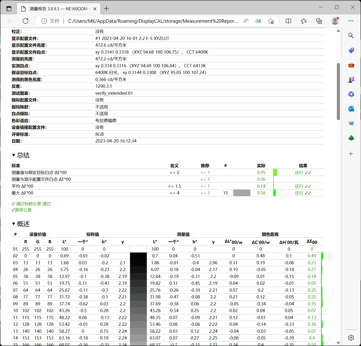
Task: Collapse the 概述 section
Action: [14, 224]
